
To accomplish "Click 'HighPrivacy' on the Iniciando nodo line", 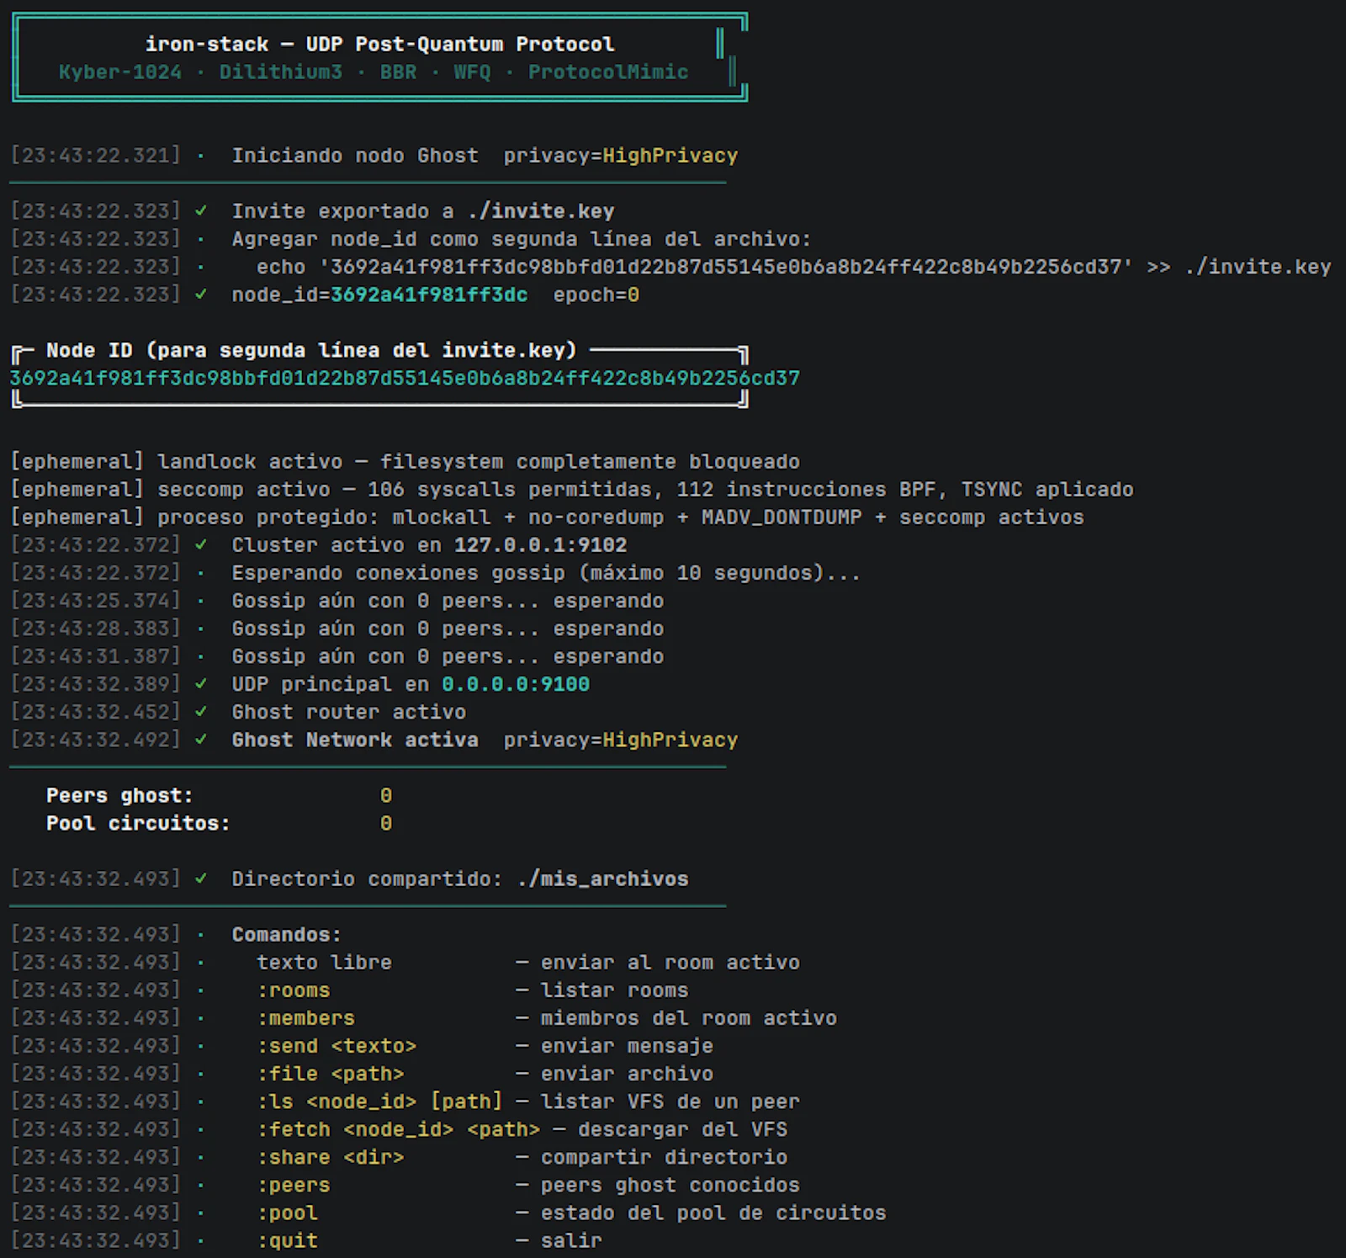I will 670,156.
